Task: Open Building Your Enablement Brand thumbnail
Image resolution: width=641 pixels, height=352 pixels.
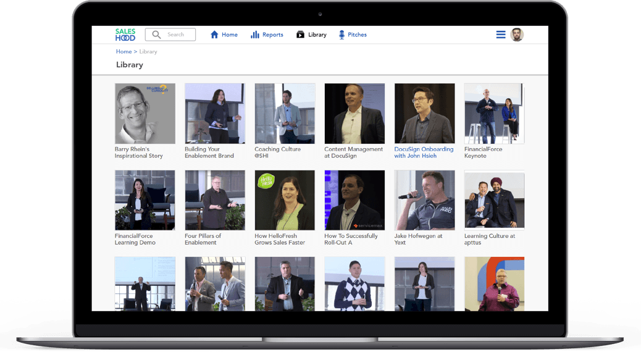Action: (x=215, y=114)
